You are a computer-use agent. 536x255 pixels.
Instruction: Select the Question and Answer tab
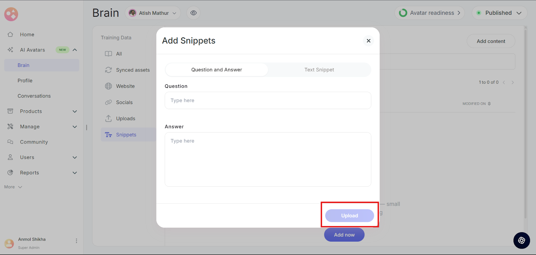216,70
